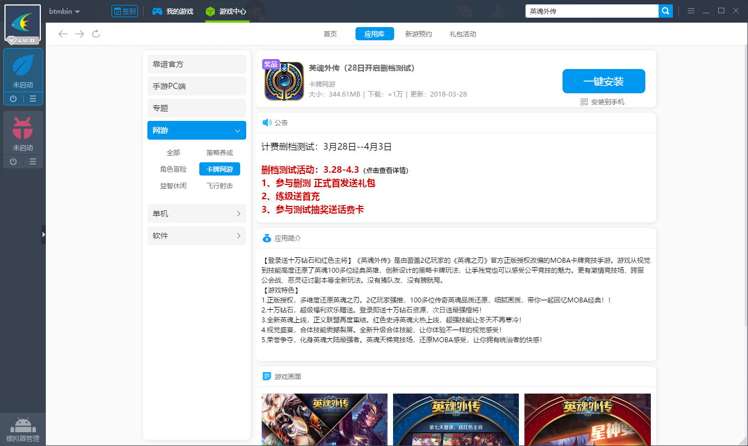Click the 参与测试抽奖送话费卡 line
Viewport: 748px width, 446px height.
pyautogui.click(x=312, y=209)
